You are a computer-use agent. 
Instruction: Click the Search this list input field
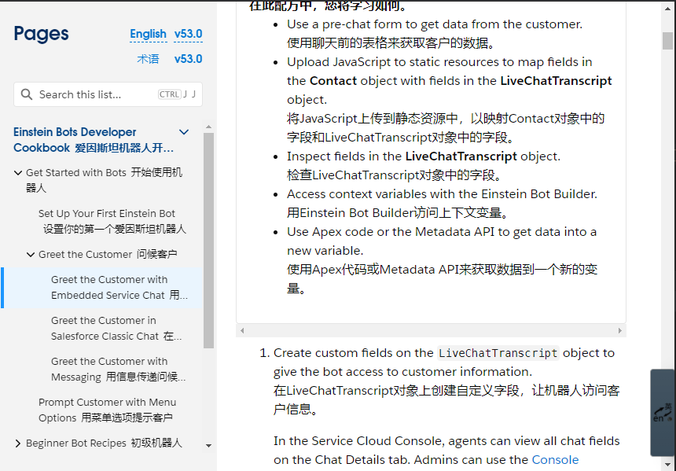click(102, 94)
